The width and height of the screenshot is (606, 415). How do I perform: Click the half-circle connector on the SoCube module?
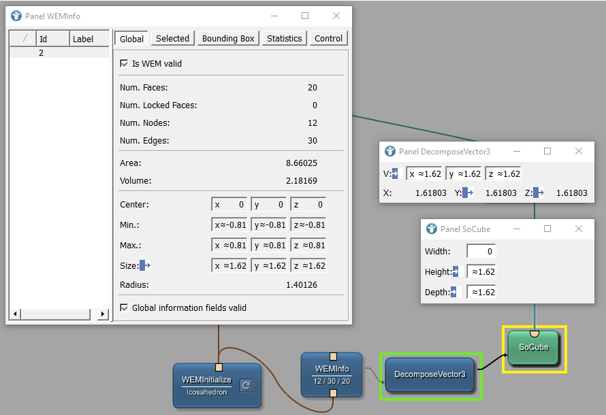pos(535,334)
